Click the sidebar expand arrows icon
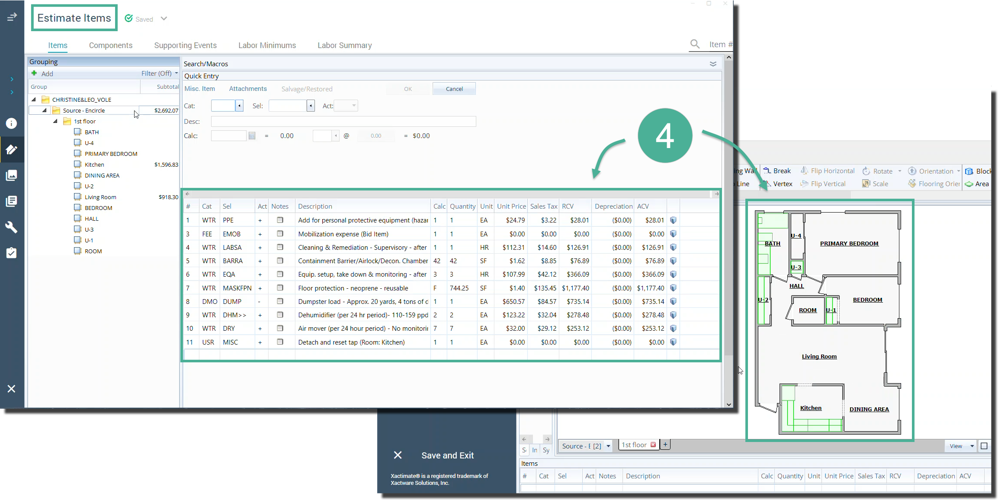Image resolution: width=998 pixels, height=500 pixels. tap(12, 17)
